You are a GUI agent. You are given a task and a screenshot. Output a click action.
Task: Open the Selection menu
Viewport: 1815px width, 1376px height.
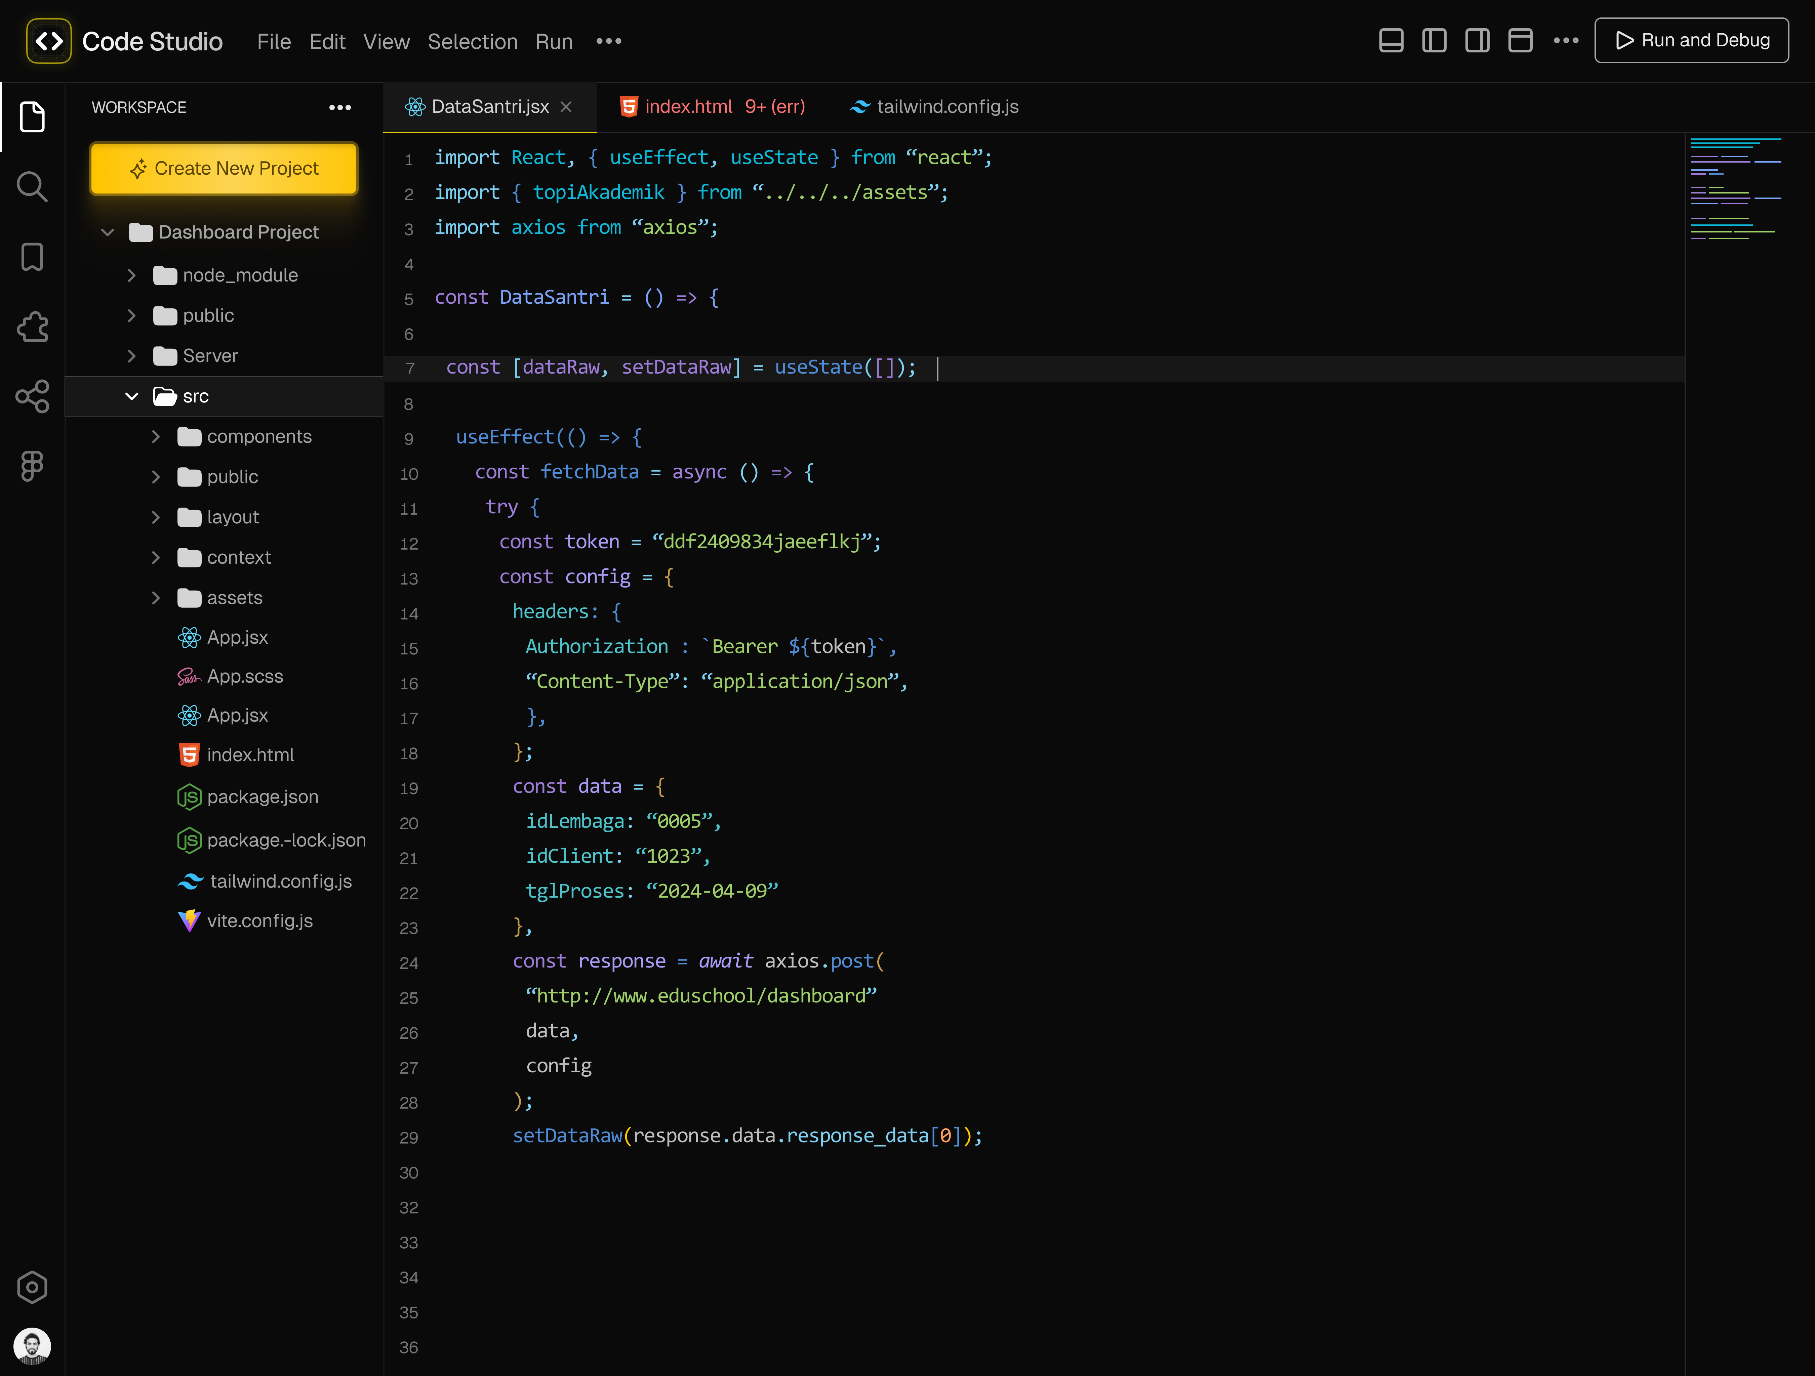[473, 42]
